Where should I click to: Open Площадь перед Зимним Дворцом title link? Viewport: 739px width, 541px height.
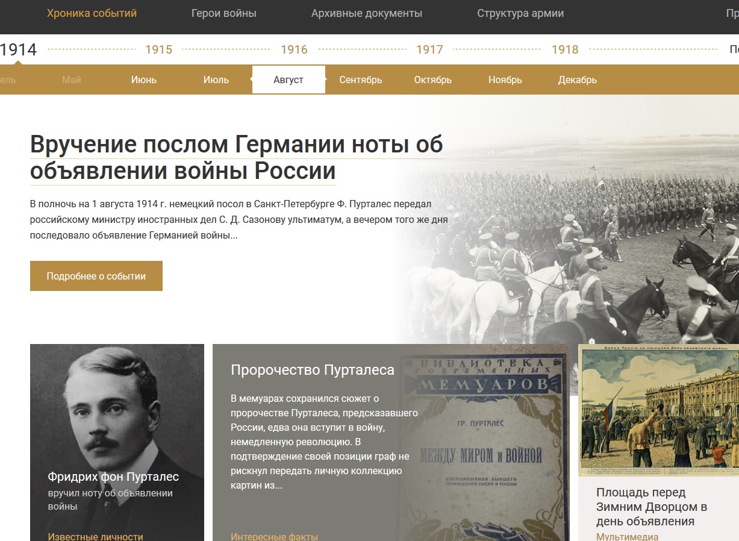click(652, 507)
